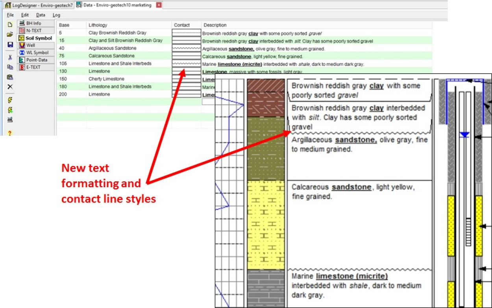Click the Copy icon in the left toolbar
The height and width of the screenshot is (308, 492).
[10, 67]
